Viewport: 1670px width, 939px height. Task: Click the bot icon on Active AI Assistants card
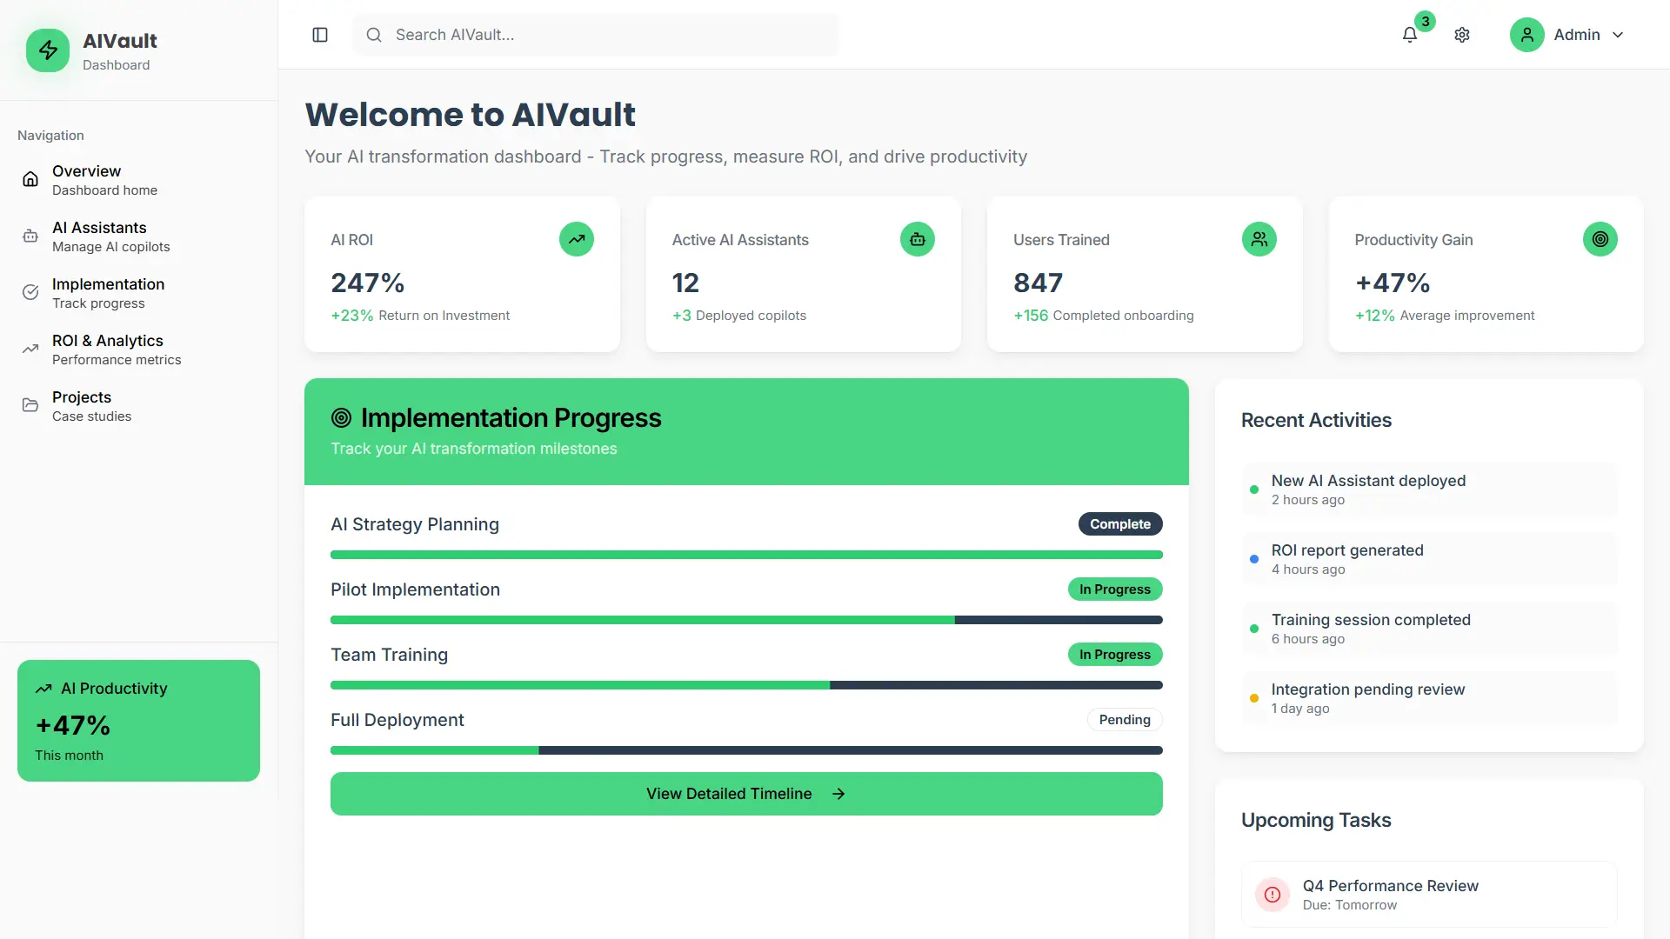click(x=918, y=239)
